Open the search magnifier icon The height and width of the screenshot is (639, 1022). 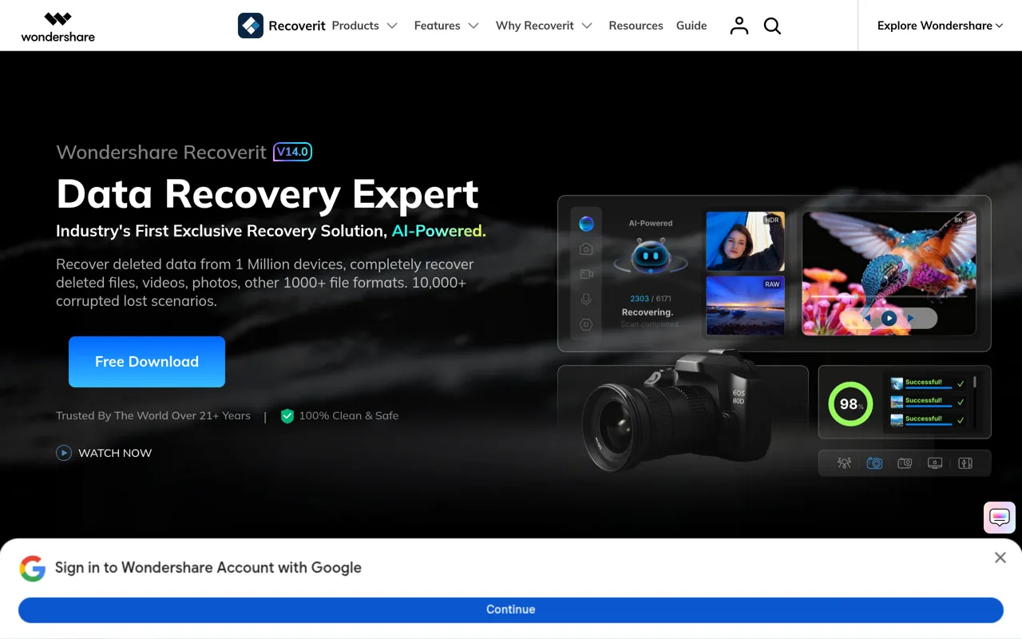tap(772, 26)
